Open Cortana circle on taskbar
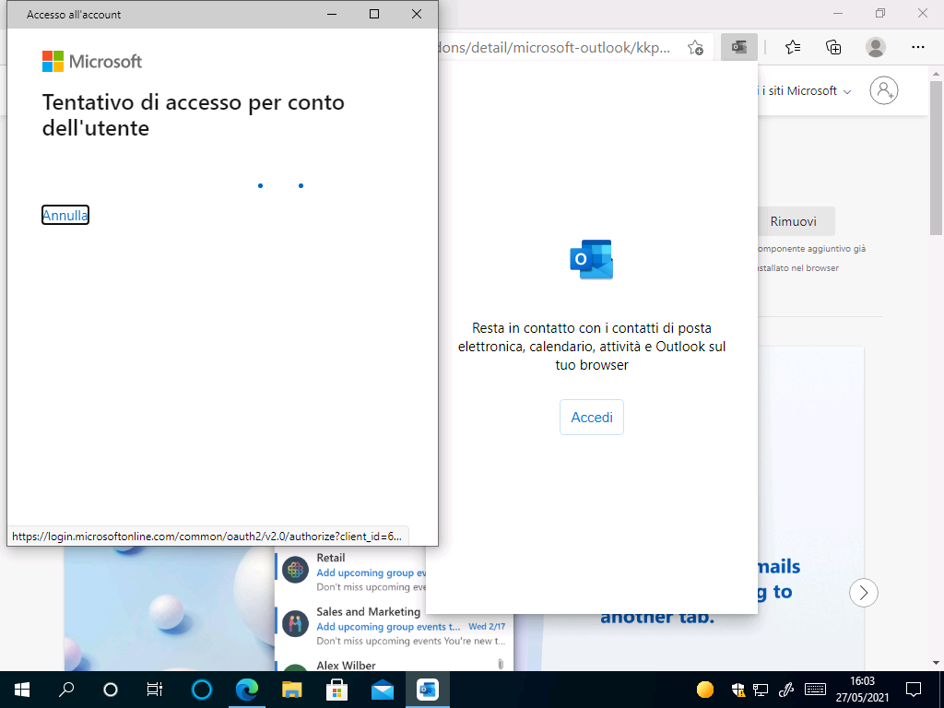944x708 pixels. 111,690
